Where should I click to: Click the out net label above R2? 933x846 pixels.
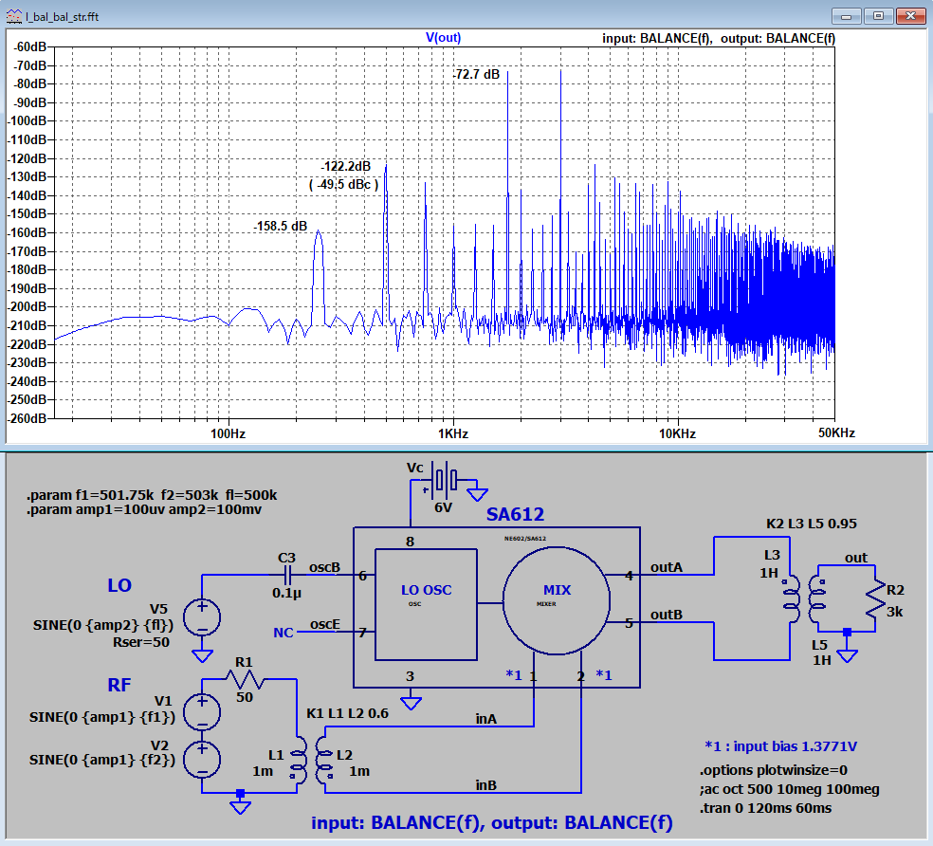(856, 558)
